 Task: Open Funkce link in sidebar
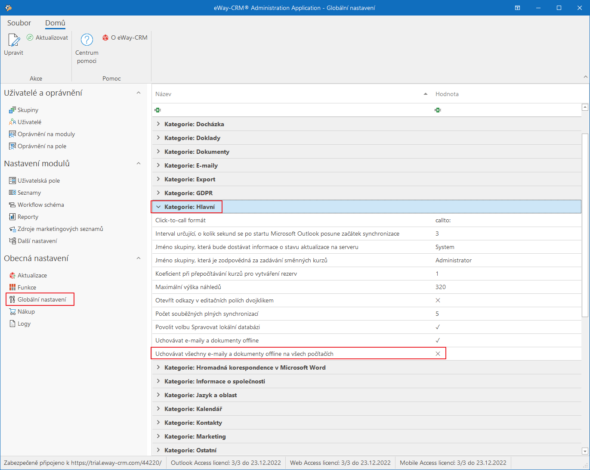(x=27, y=287)
